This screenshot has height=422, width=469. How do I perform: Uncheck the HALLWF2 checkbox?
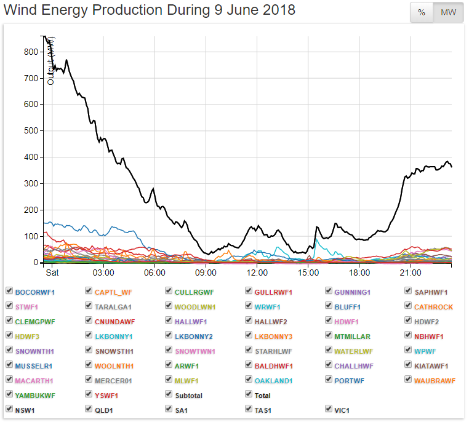249,321
